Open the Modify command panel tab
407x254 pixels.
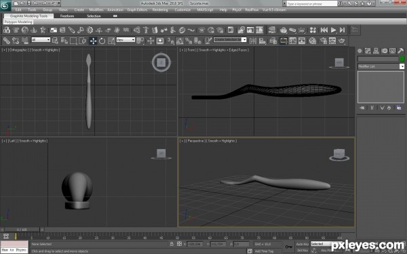(x=368, y=51)
